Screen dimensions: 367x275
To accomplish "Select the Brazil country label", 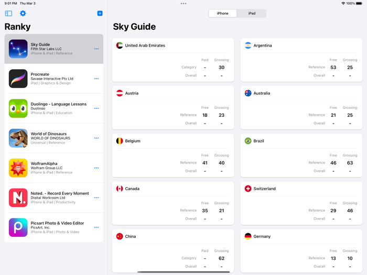I will coord(258,141).
